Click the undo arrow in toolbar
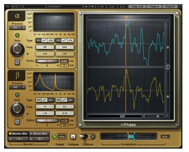The image size is (189, 152). pos(14,7)
